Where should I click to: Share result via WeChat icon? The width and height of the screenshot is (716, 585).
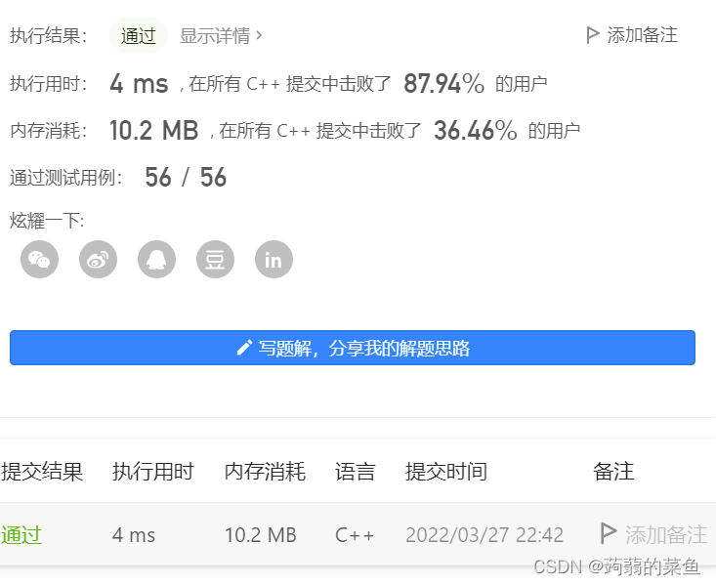(x=39, y=260)
